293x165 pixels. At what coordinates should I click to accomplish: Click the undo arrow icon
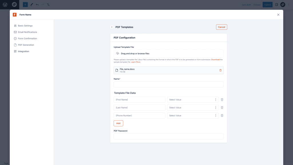[37, 4]
